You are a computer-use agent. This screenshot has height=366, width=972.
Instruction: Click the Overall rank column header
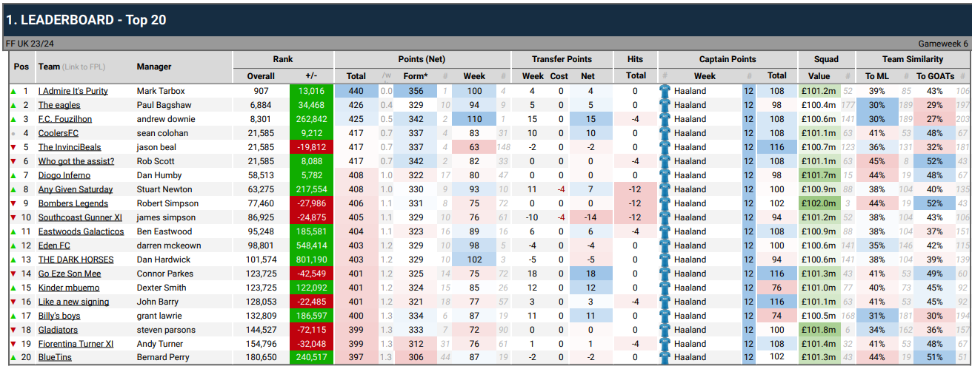click(x=261, y=76)
